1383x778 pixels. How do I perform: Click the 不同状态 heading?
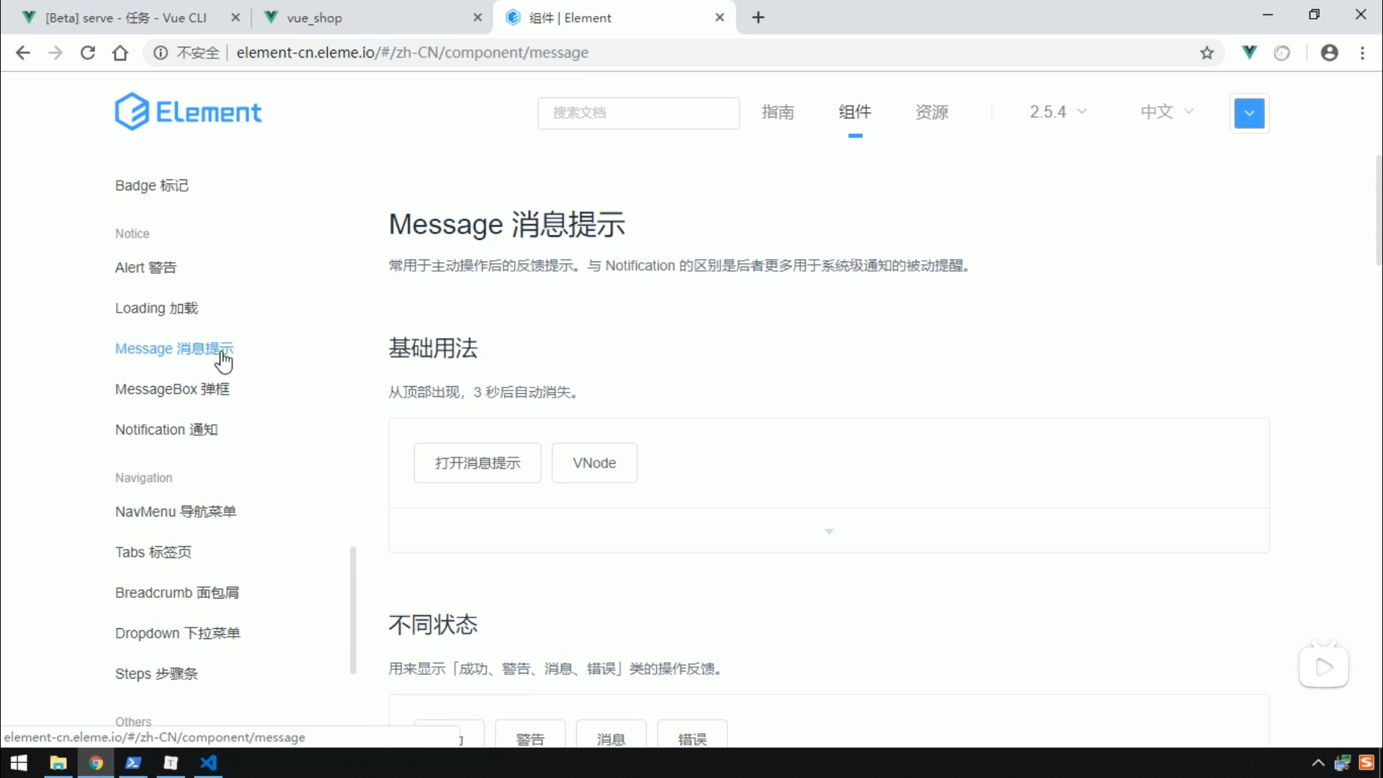click(433, 625)
